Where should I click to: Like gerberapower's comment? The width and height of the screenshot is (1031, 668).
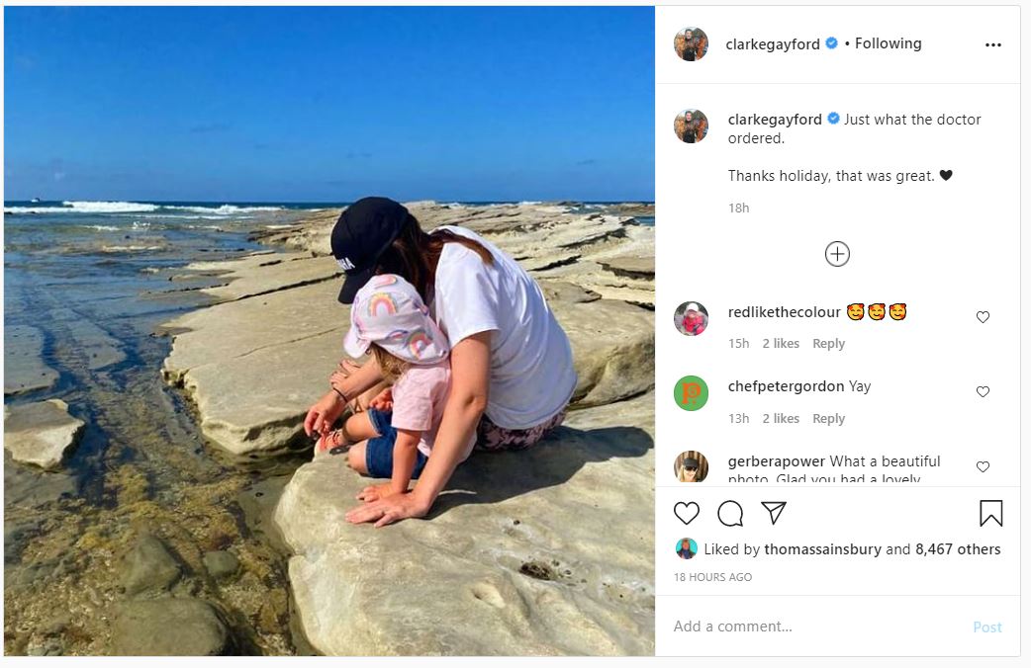983,466
